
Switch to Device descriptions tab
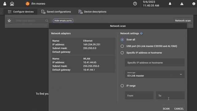92,12
